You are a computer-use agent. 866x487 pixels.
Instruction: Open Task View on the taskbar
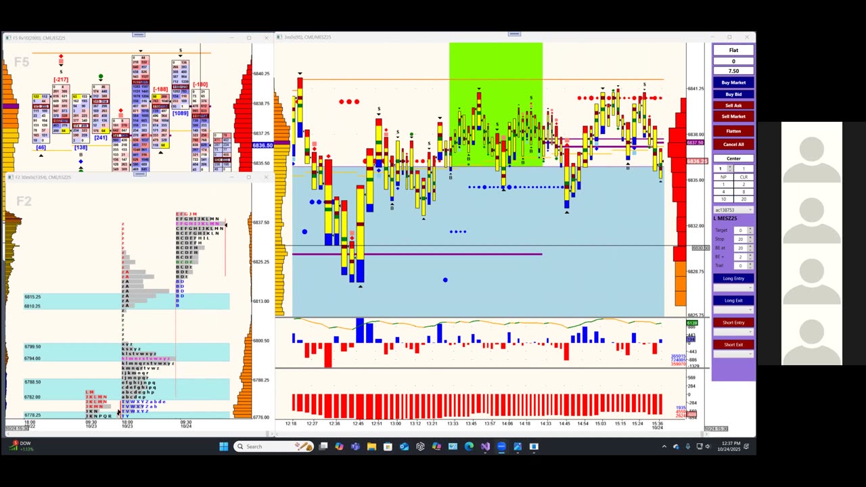(323, 446)
